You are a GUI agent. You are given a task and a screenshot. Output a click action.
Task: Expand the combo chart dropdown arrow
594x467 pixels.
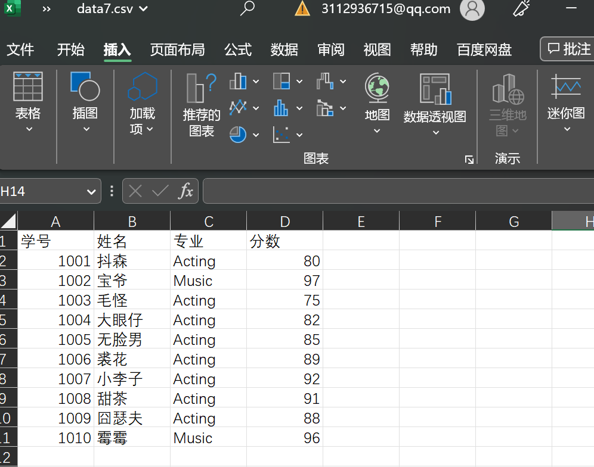tap(343, 108)
